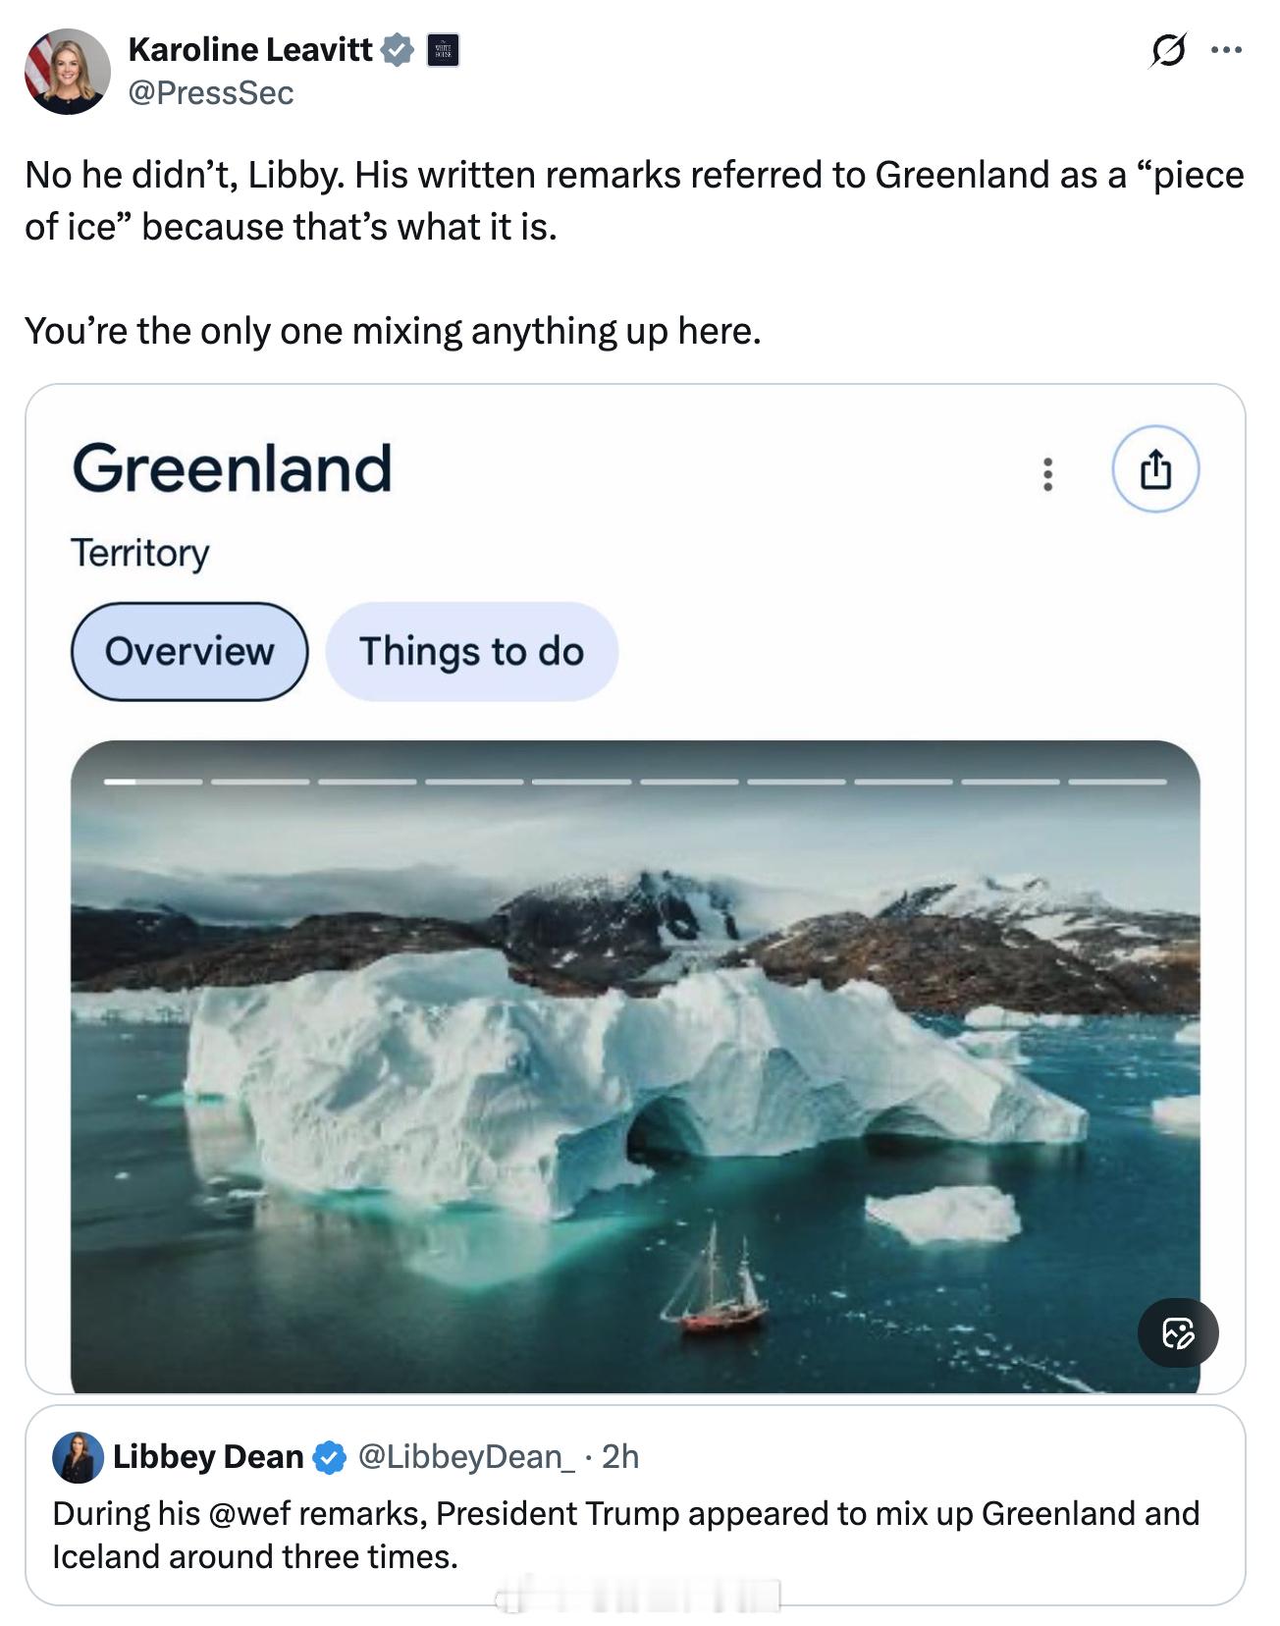Open the @PressSec handle link
Screen dimensions: 1280x1626
pos(211,93)
